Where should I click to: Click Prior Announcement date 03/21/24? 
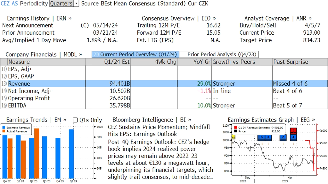click(x=105, y=33)
